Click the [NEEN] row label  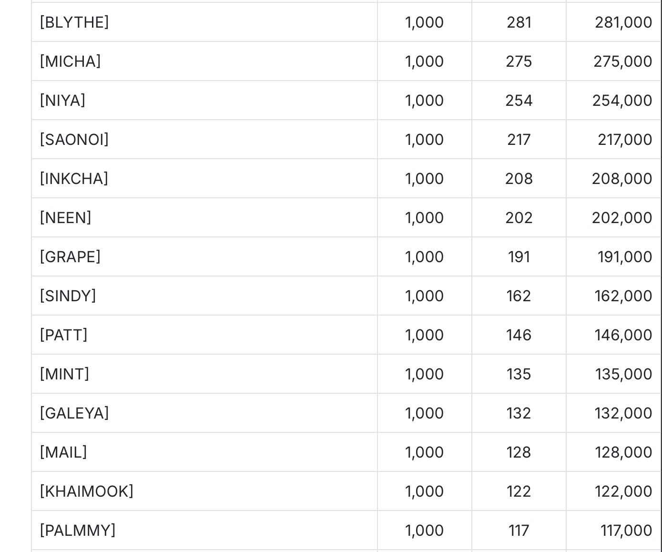66,218
